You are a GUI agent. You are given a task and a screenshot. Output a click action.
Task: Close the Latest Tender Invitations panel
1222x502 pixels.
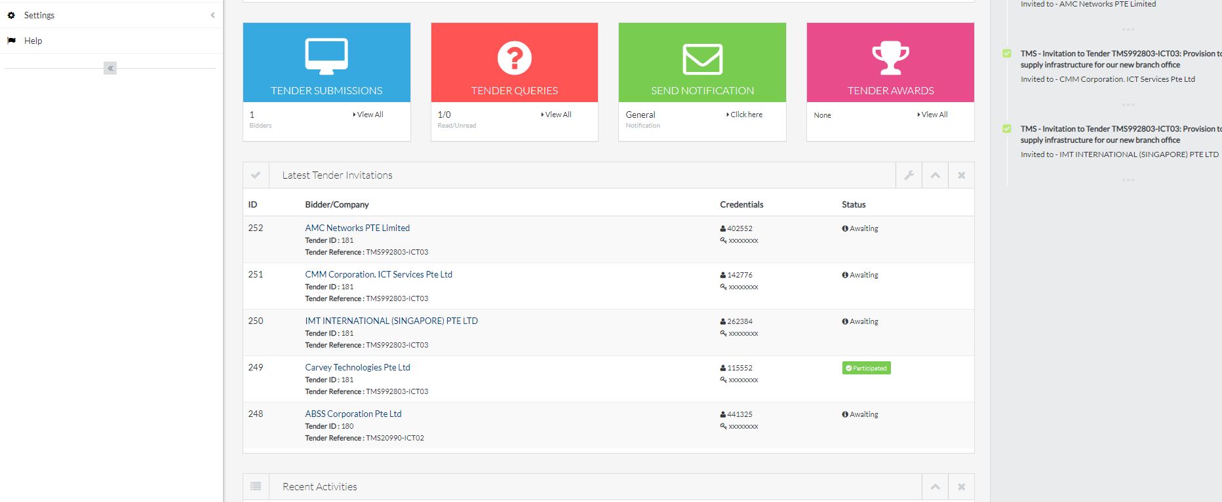click(x=961, y=175)
